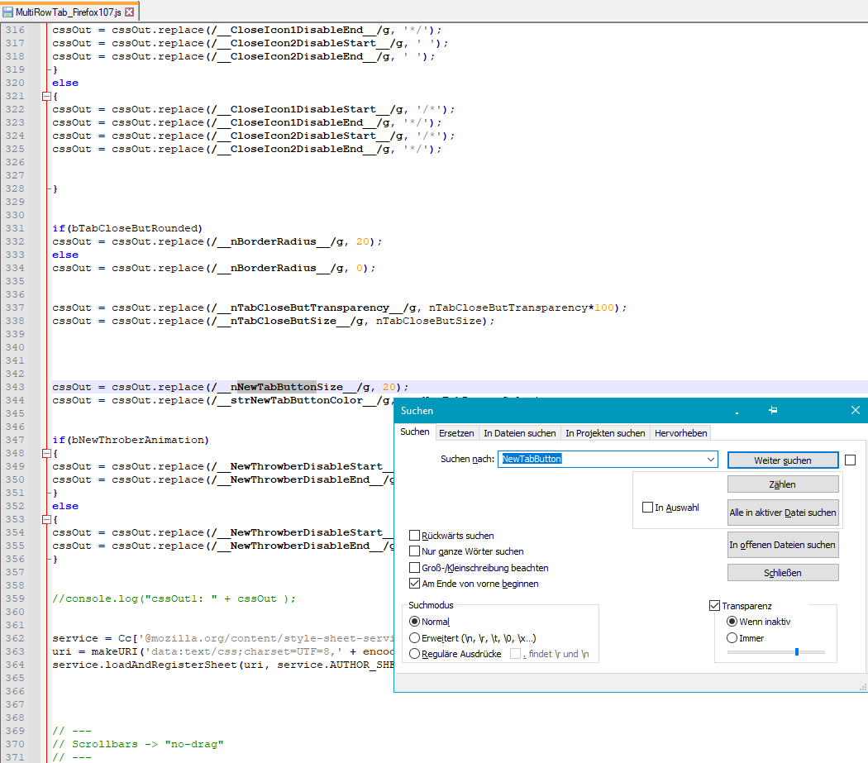Click the pin icon in Suchen dialog title bar
Screen dimensions: 868x763
[x=772, y=411]
